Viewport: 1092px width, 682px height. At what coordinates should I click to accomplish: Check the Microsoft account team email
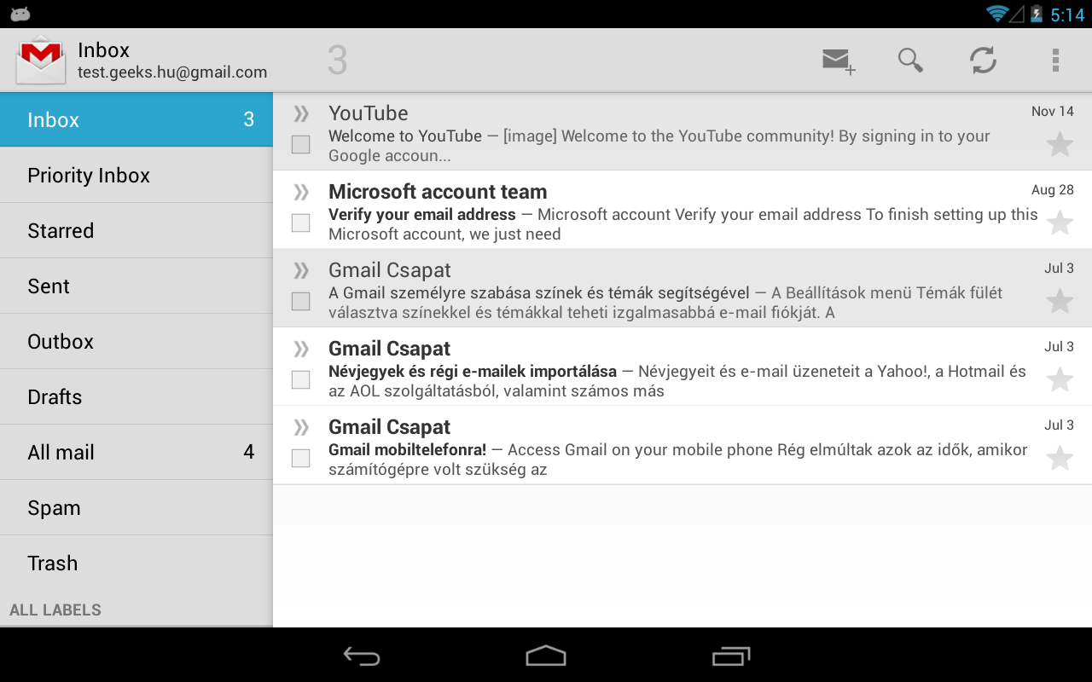coord(300,223)
